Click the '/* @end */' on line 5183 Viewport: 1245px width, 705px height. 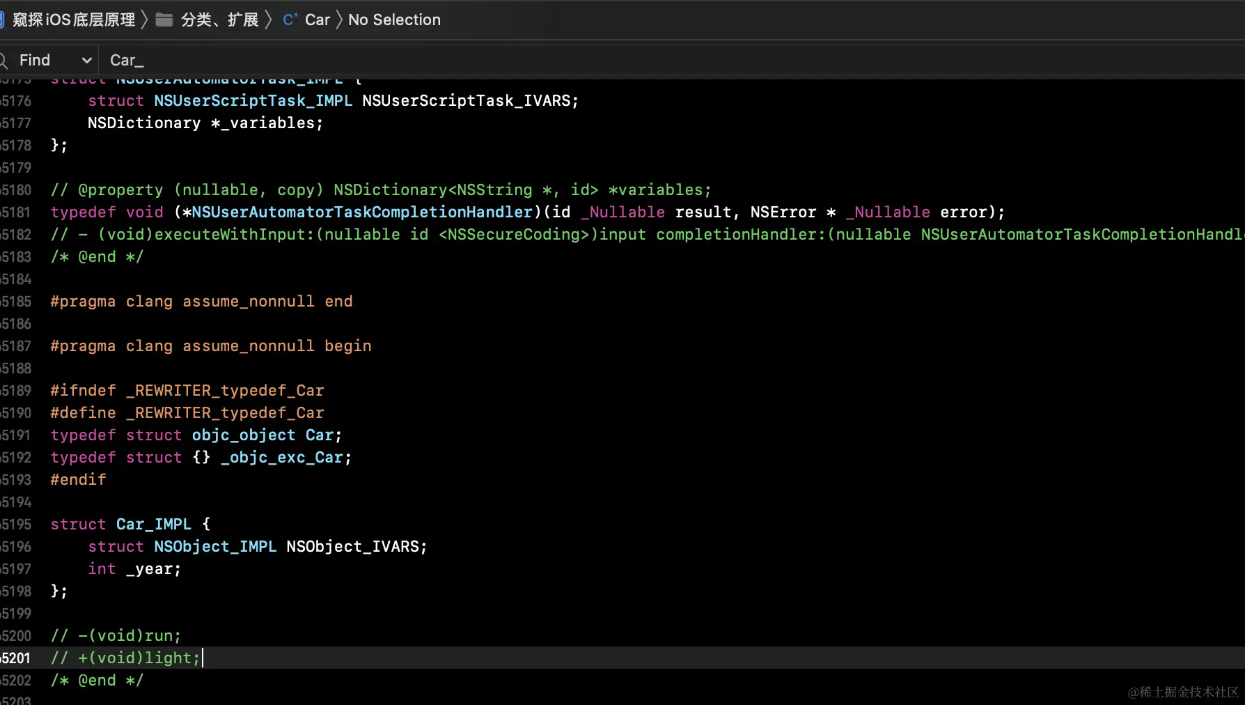[97, 256]
